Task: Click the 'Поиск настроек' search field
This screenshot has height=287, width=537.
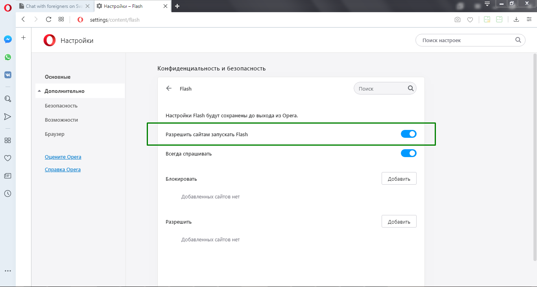Action: tap(471, 40)
